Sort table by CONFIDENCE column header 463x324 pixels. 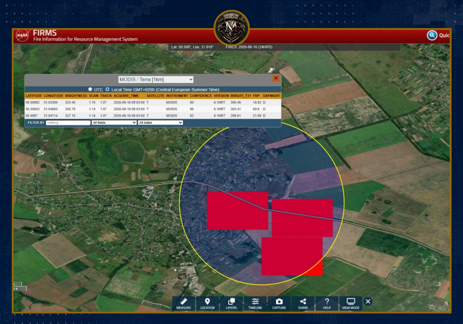click(201, 96)
